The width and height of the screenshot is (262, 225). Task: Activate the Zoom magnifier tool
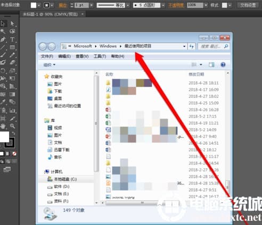pos(12,126)
